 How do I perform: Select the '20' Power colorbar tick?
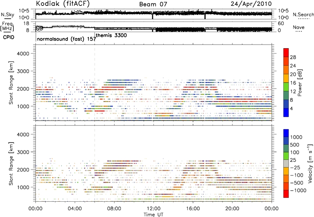[293, 74]
